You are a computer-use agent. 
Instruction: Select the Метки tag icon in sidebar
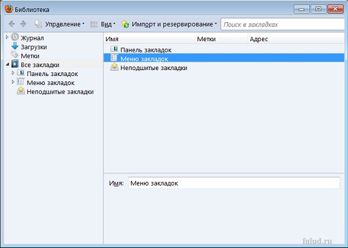(15, 55)
